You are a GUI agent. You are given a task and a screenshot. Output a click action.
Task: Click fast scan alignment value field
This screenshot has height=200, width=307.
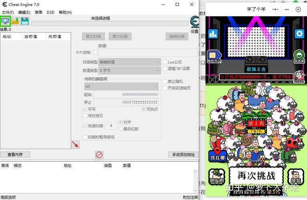point(111,126)
